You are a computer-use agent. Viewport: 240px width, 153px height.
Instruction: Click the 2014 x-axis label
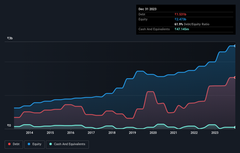pyautogui.click(x=30, y=133)
